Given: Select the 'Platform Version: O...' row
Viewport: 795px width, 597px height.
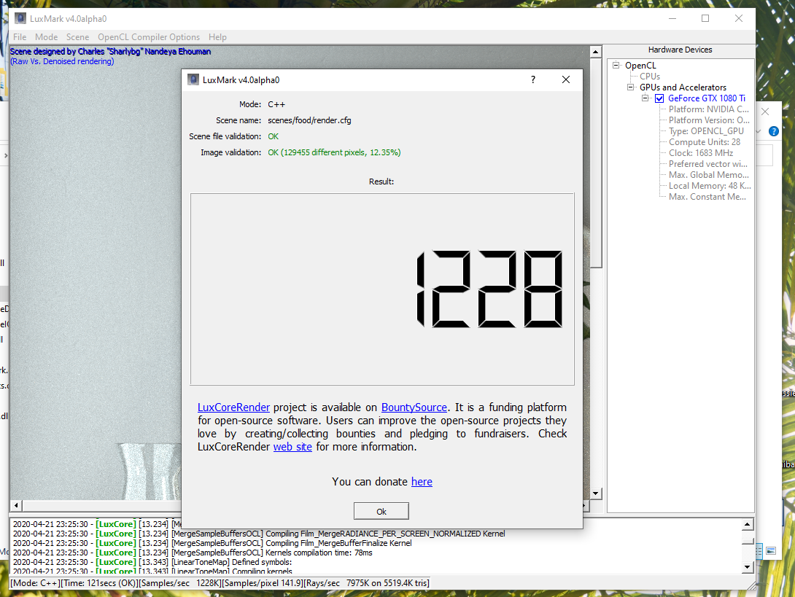Looking at the screenshot, I should click(709, 120).
